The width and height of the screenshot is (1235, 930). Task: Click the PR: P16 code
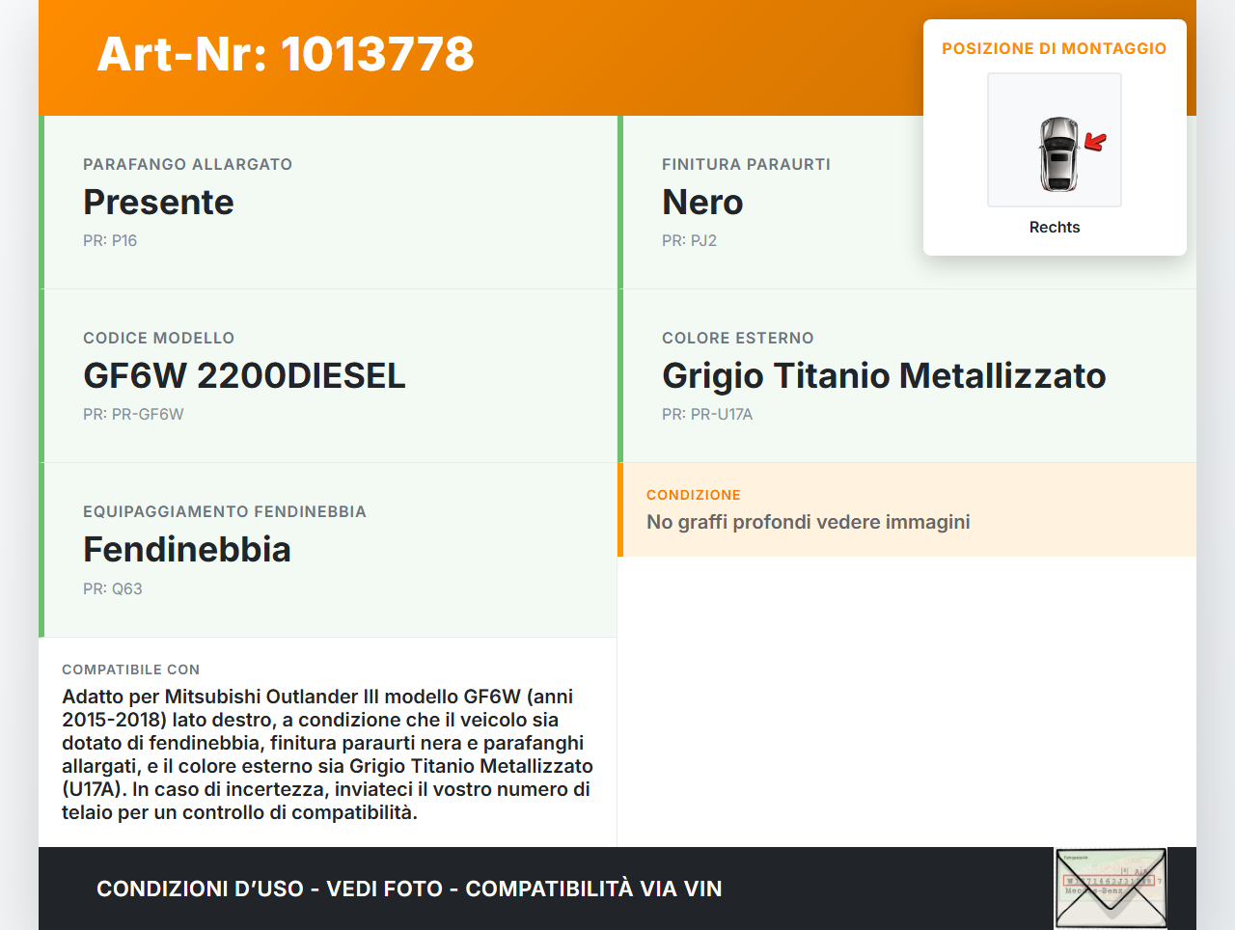point(110,241)
